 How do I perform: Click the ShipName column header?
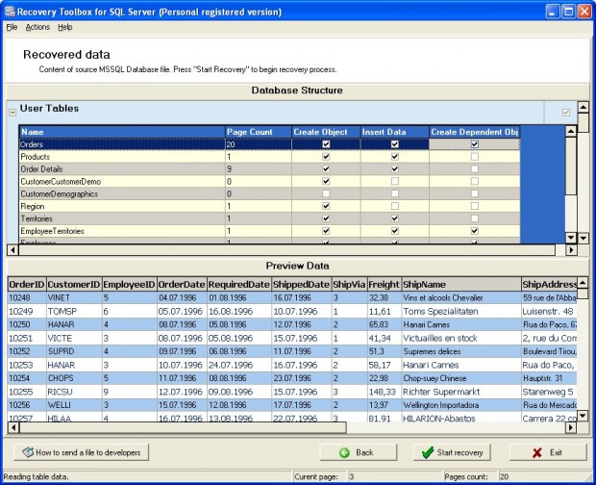coord(461,284)
